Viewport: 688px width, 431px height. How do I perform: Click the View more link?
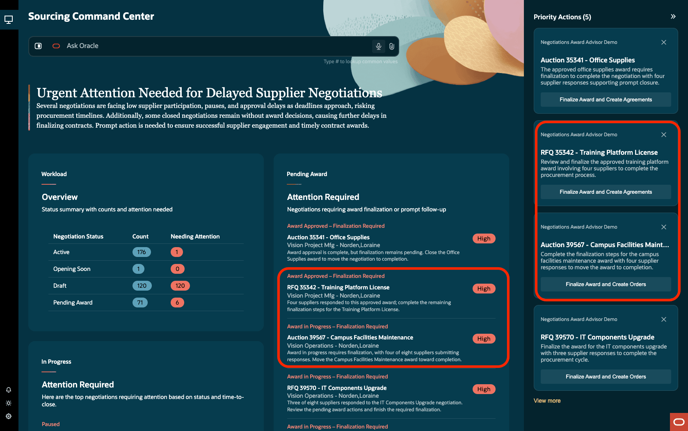(x=547, y=401)
